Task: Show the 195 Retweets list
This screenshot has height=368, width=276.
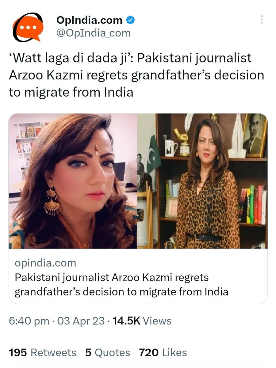Action: point(43,353)
